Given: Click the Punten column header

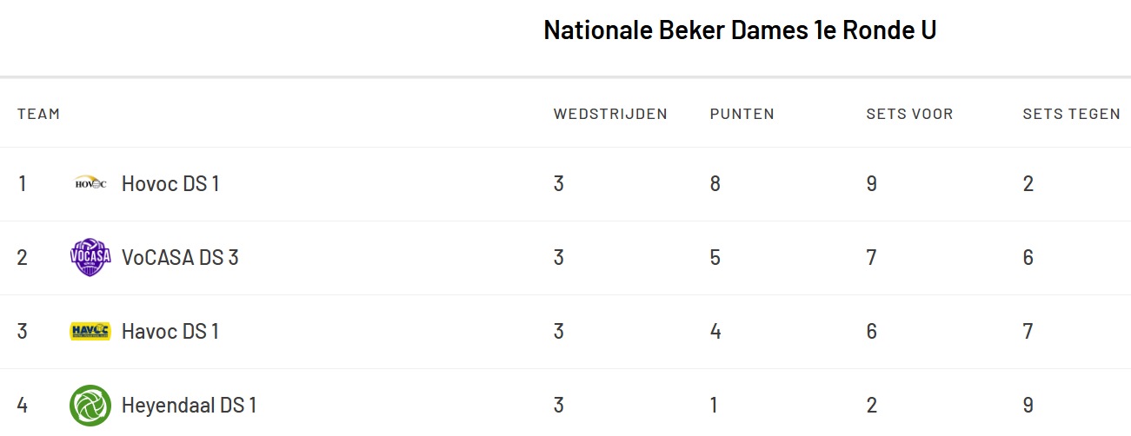Looking at the screenshot, I should pos(742,114).
